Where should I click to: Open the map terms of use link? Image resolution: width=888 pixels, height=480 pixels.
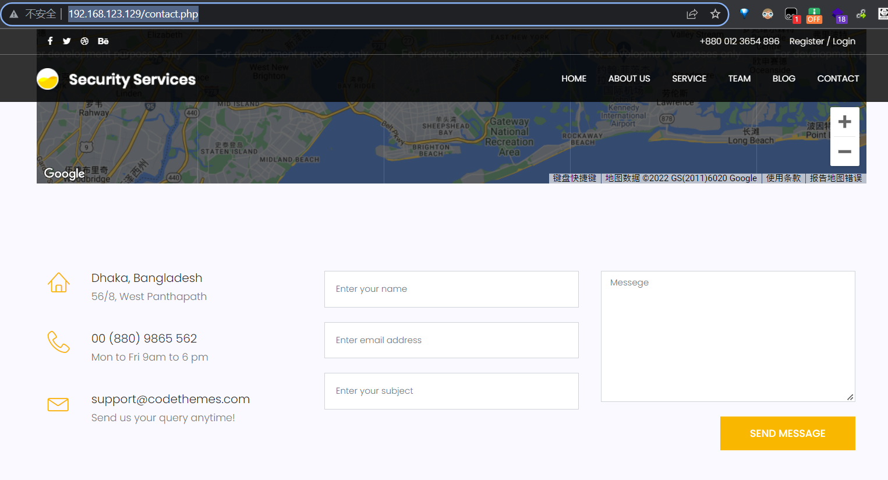(x=783, y=178)
